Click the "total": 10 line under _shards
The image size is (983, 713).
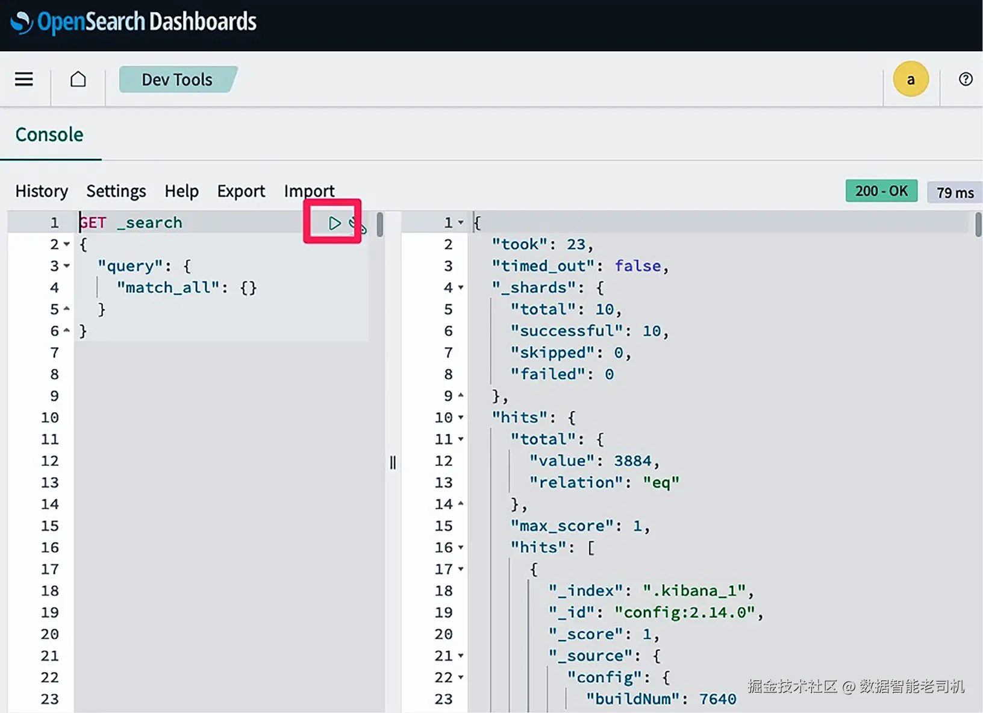[x=566, y=309]
